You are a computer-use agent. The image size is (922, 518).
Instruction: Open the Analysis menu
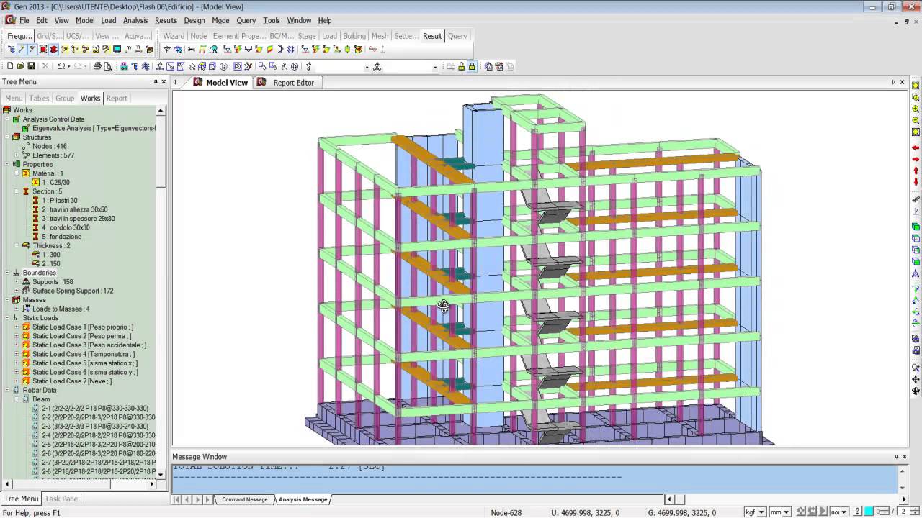[135, 20]
